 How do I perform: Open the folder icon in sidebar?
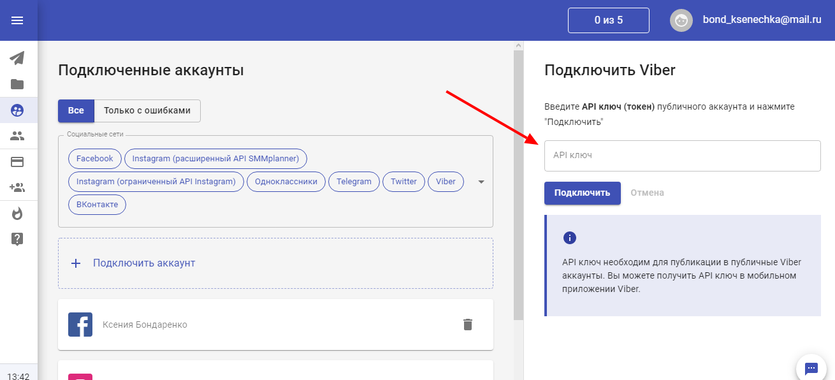click(x=17, y=84)
